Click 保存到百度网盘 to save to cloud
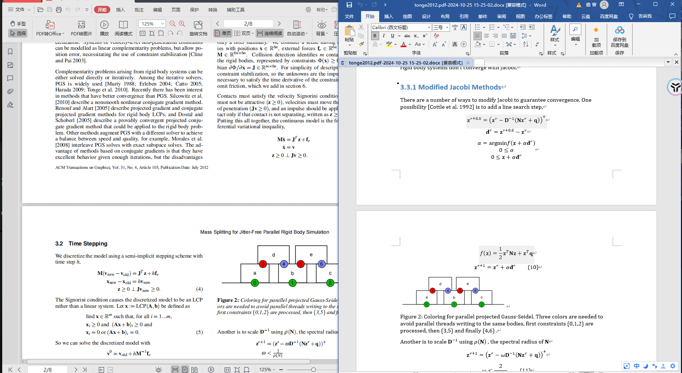The width and height of the screenshot is (682, 373). point(619,36)
